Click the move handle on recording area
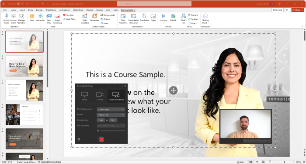The width and height of the screenshot is (306, 164). click(x=173, y=90)
